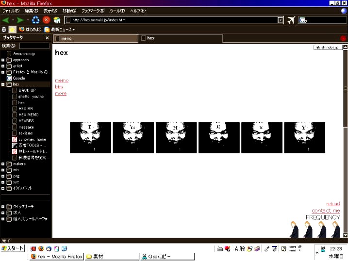Viewport: 348px width, 261px height.
Task: Follow the more link
Action: [x=61, y=93]
